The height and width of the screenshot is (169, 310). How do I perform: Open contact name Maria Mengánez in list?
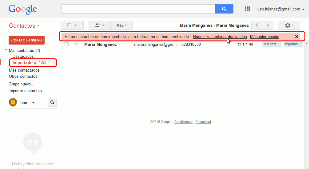coord(101,45)
